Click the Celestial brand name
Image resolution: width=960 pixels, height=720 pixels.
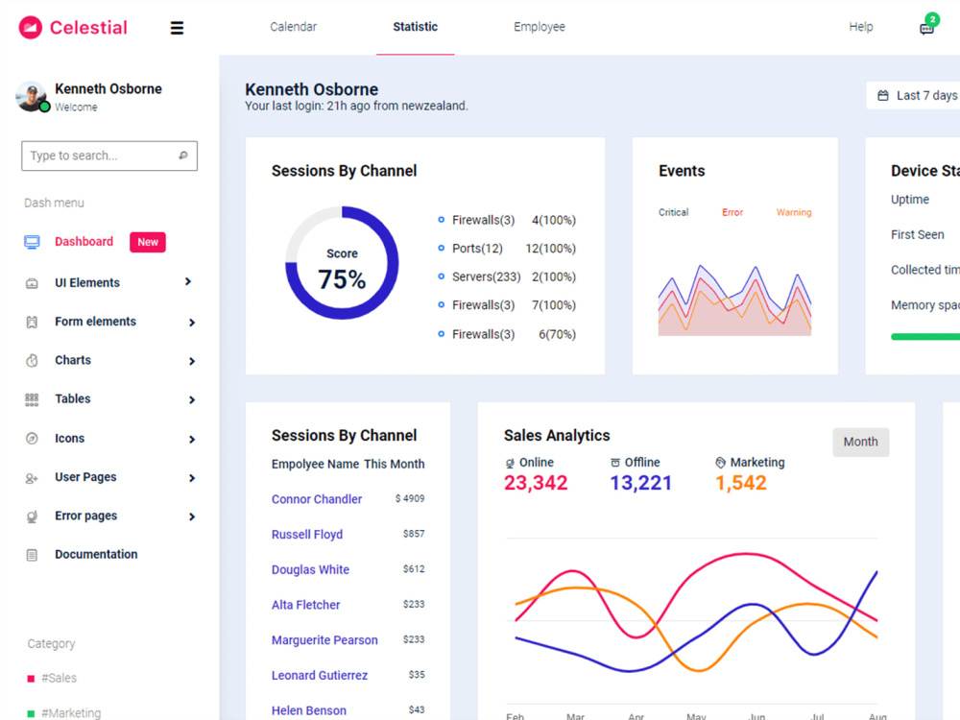tap(88, 28)
